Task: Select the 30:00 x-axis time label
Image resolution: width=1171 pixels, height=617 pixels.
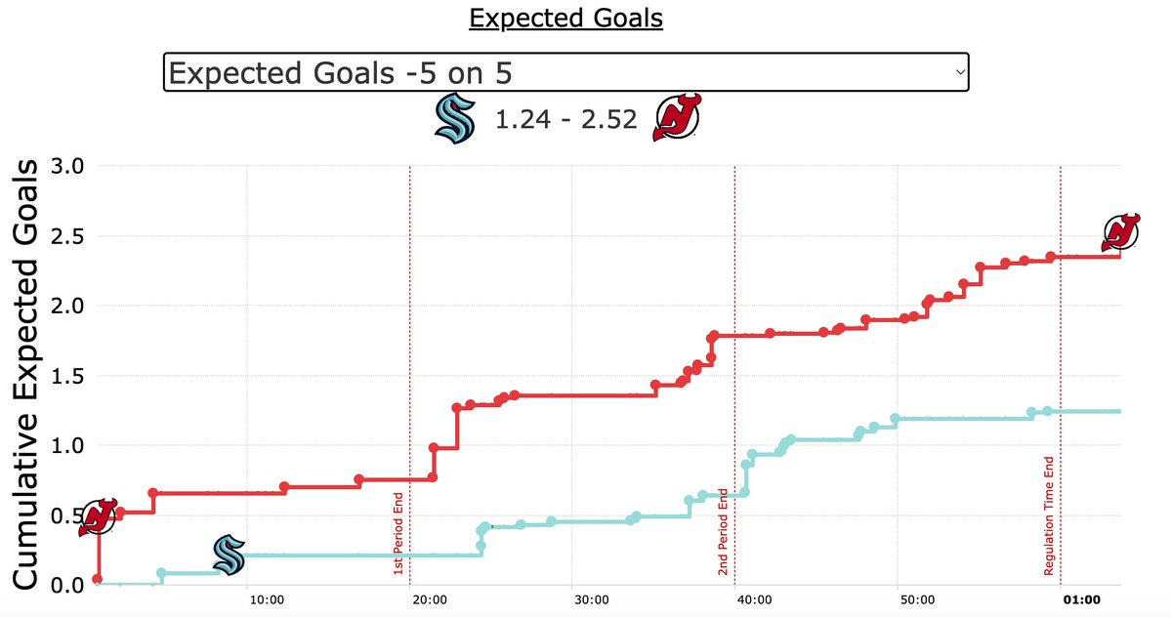Action: pos(591,600)
